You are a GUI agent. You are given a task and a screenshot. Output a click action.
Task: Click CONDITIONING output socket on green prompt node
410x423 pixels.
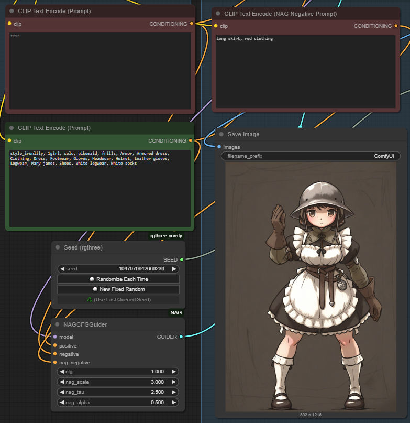point(191,140)
